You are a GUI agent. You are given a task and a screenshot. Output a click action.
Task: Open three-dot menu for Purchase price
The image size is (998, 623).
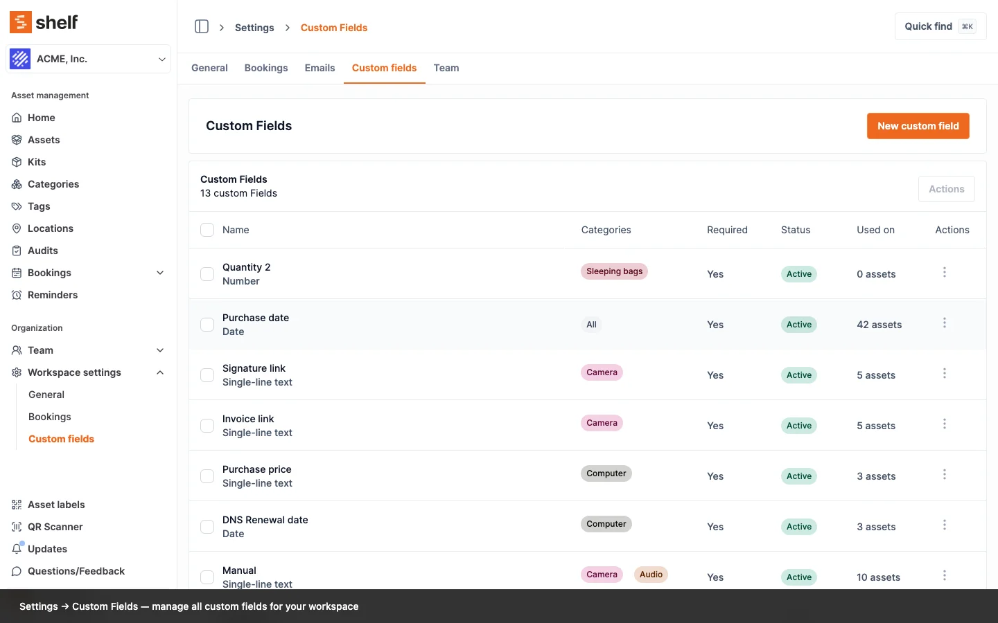tap(944, 475)
